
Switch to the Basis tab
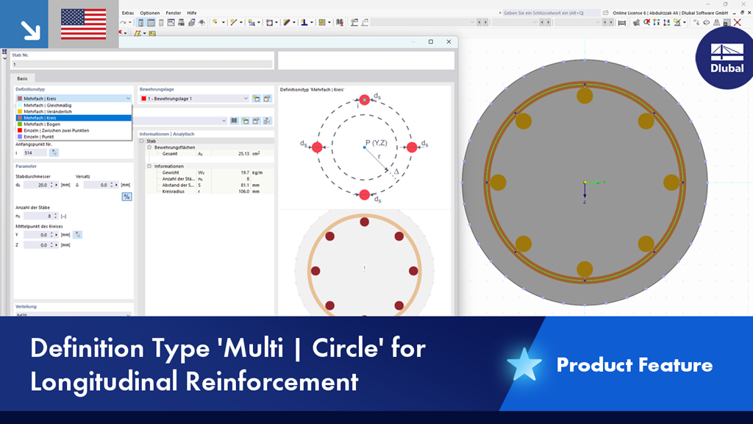point(22,78)
